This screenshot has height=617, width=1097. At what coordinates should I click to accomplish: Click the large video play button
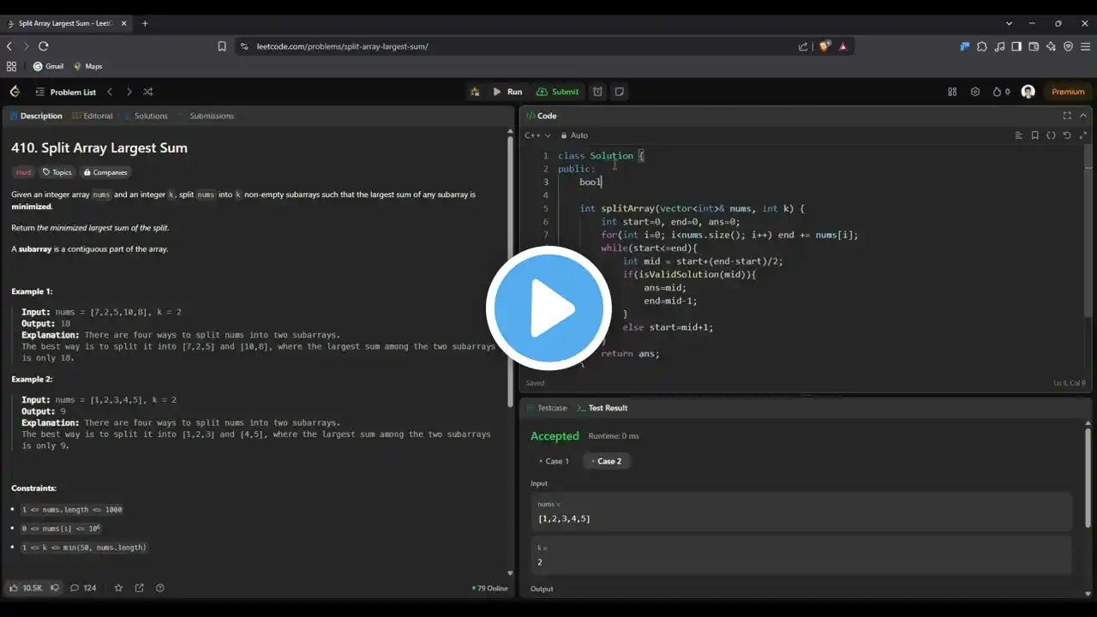click(548, 308)
